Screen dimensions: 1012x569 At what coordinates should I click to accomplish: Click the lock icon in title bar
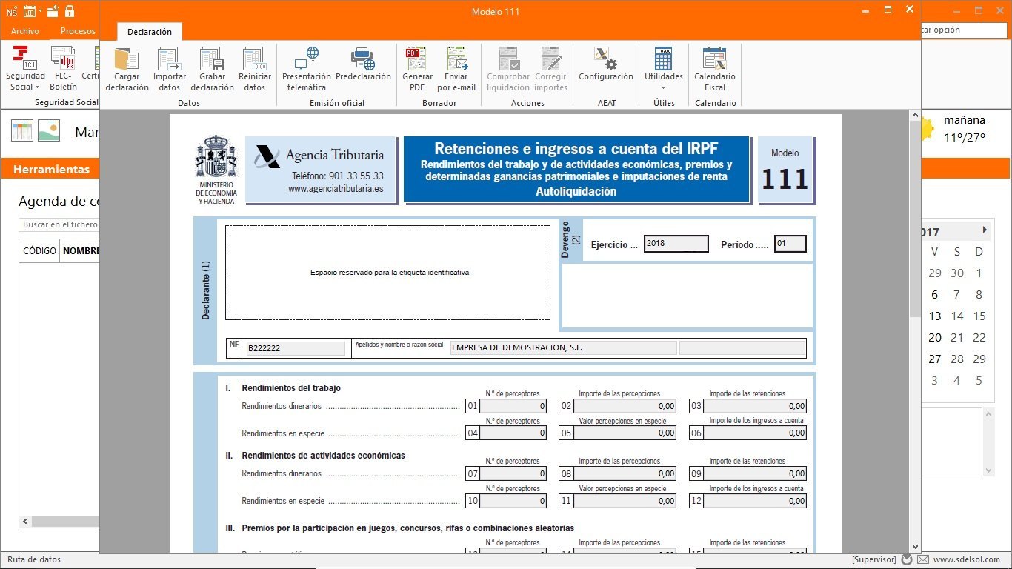pos(70,11)
